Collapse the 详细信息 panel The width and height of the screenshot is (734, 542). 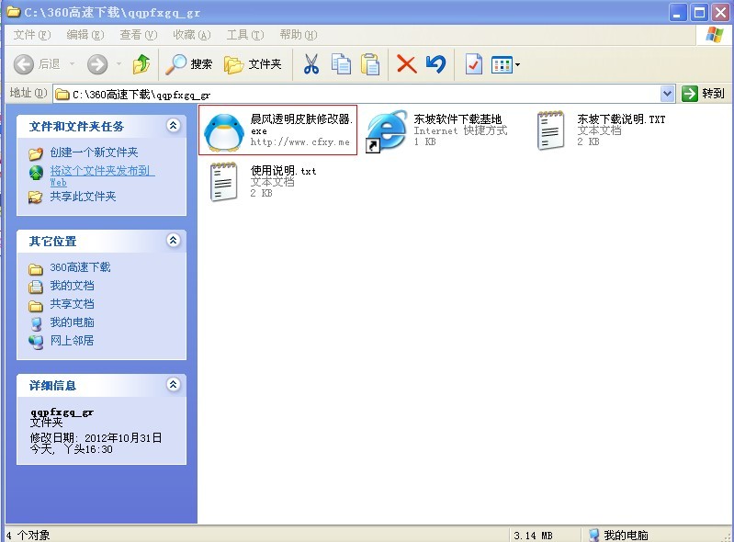(x=174, y=385)
